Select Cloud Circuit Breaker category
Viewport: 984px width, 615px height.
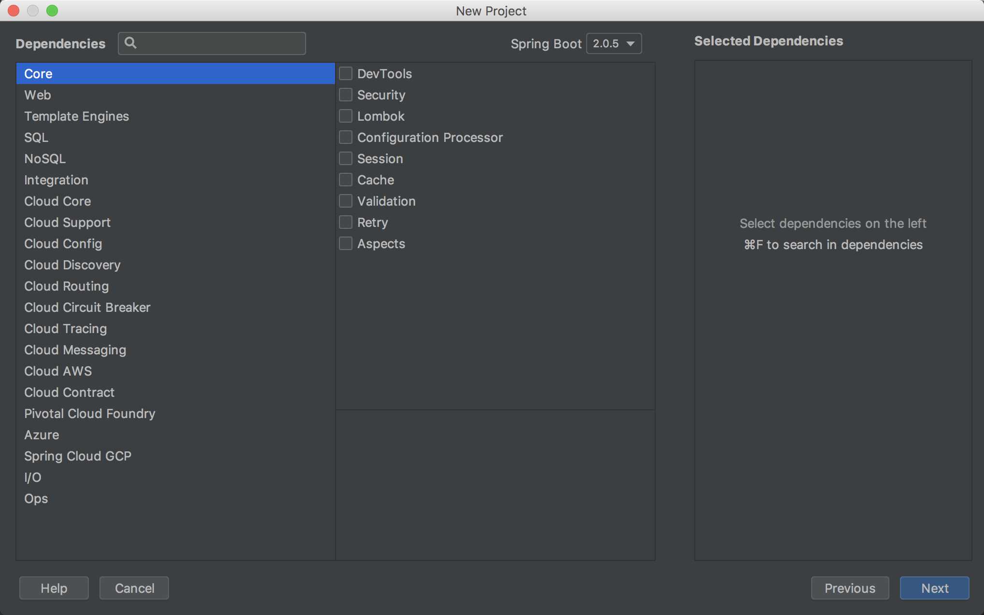pyautogui.click(x=87, y=307)
